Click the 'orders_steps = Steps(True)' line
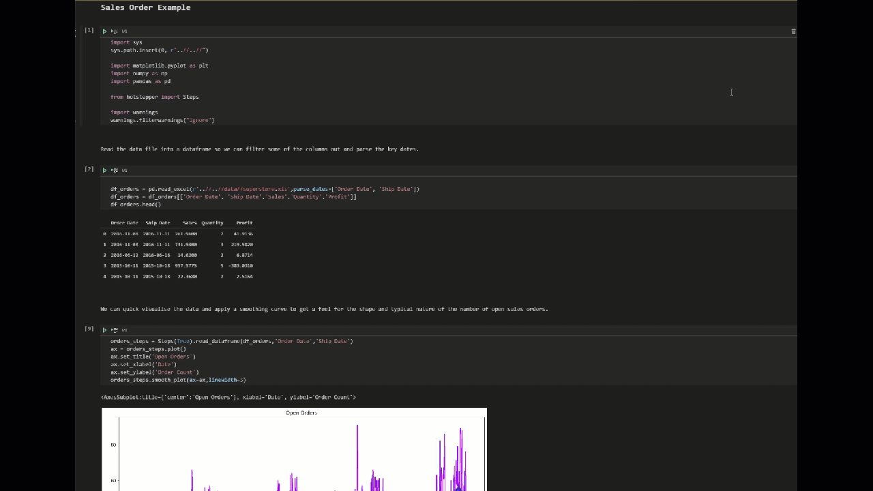 coord(232,341)
